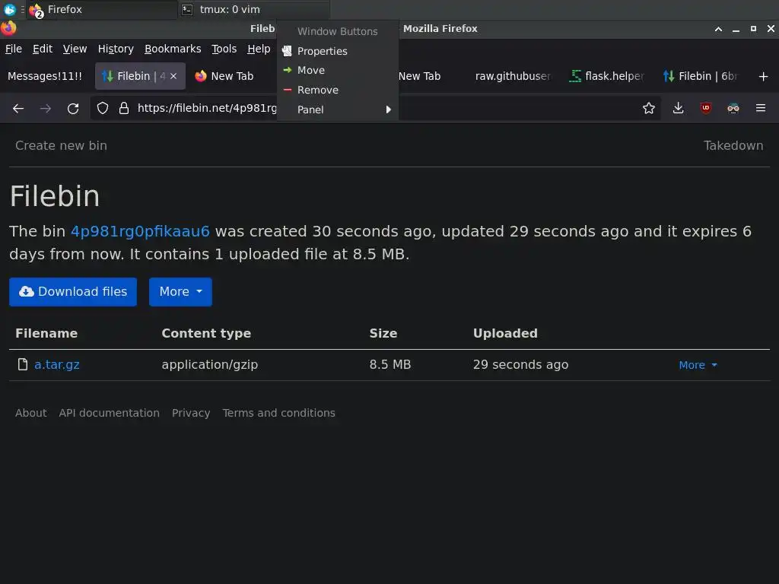Open the Firefox hamburger application menu
The width and height of the screenshot is (779, 584).
pyautogui.click(x=760, y=108)
